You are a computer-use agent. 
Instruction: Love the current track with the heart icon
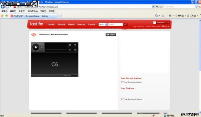pyautogui.click(x=75, y=45)
